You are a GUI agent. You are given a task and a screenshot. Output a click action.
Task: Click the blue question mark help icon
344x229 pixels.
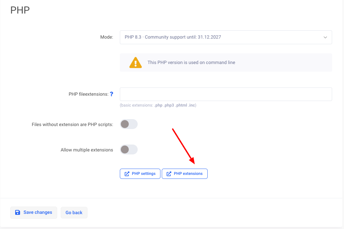(x=112, y=94)
